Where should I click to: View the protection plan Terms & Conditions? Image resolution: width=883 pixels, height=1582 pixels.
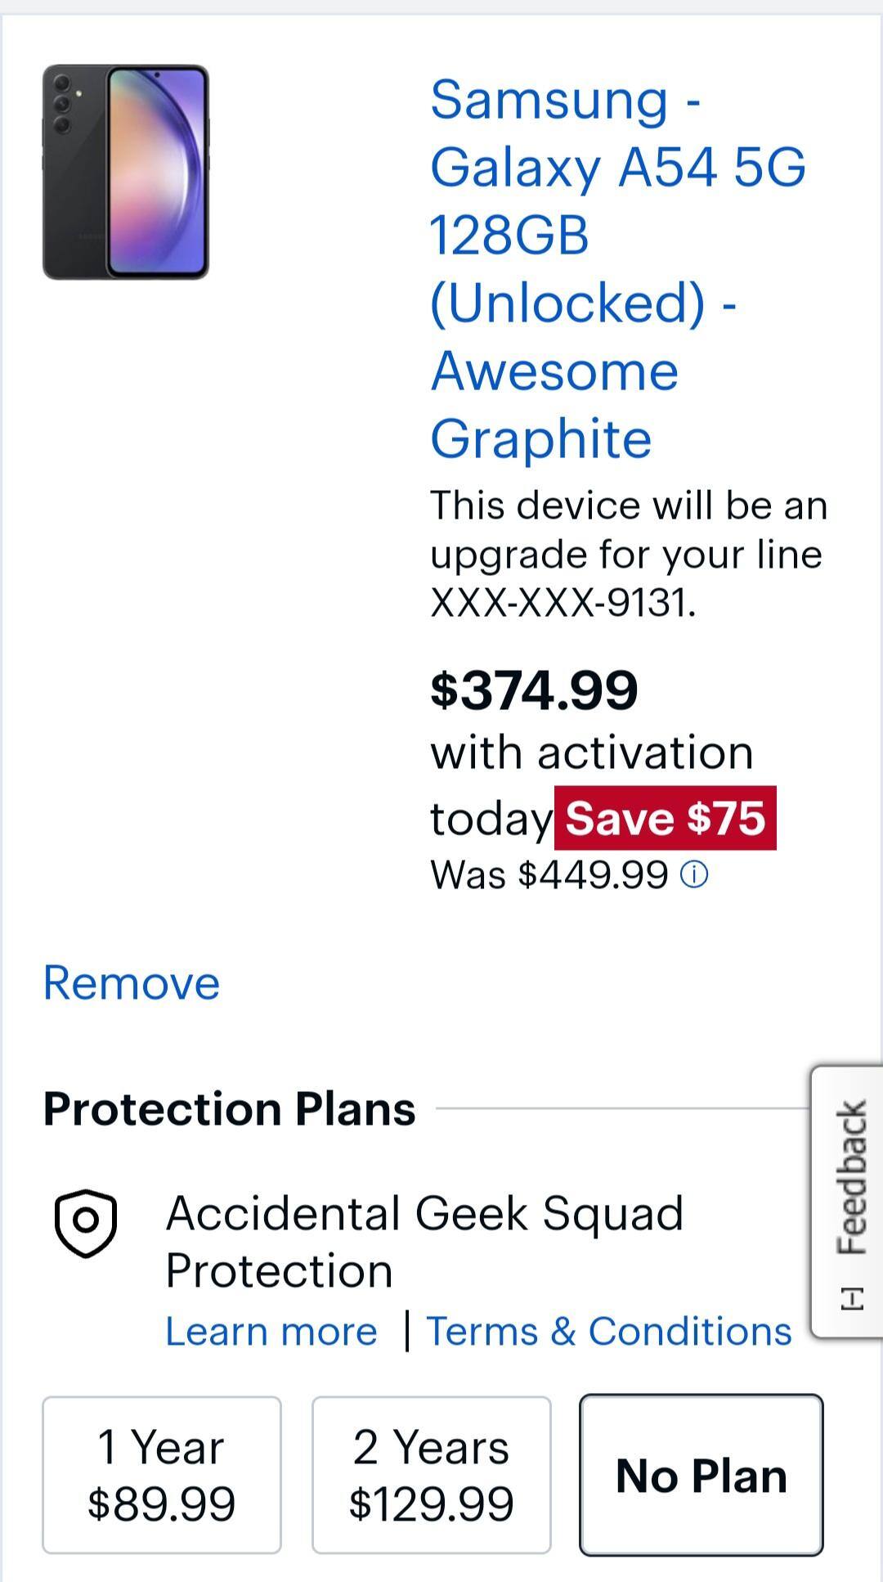pyautogui.click(x=609, y=1331)
